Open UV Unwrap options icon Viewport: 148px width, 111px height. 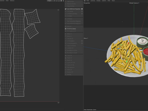click(x=82, y=11)
